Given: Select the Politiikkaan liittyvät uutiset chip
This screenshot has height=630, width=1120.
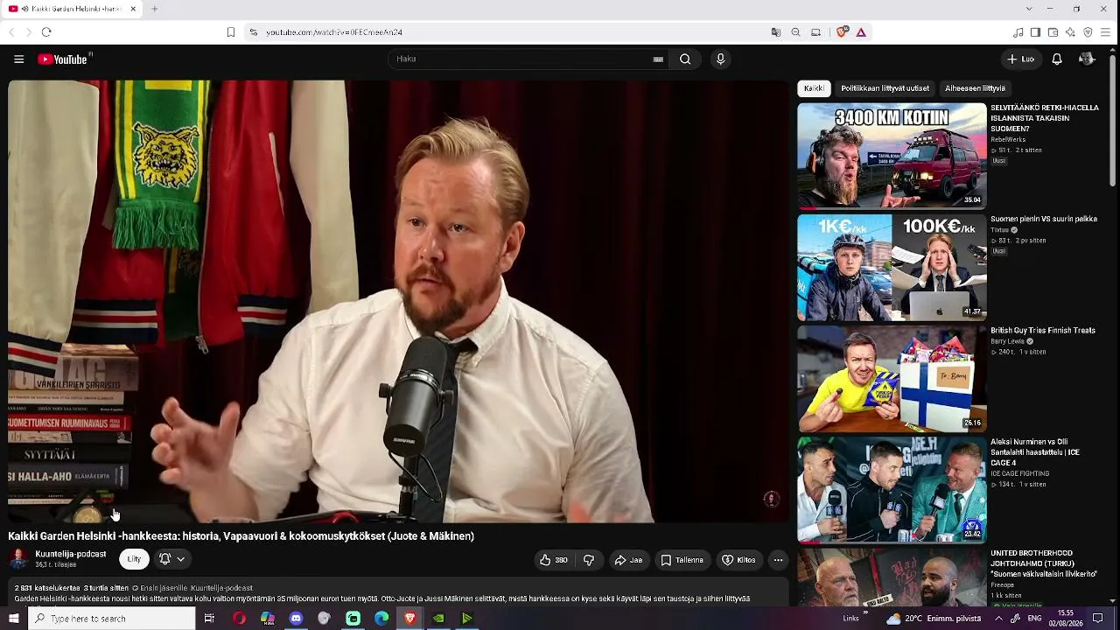Looking at the screenshot, I should [885, 88].
